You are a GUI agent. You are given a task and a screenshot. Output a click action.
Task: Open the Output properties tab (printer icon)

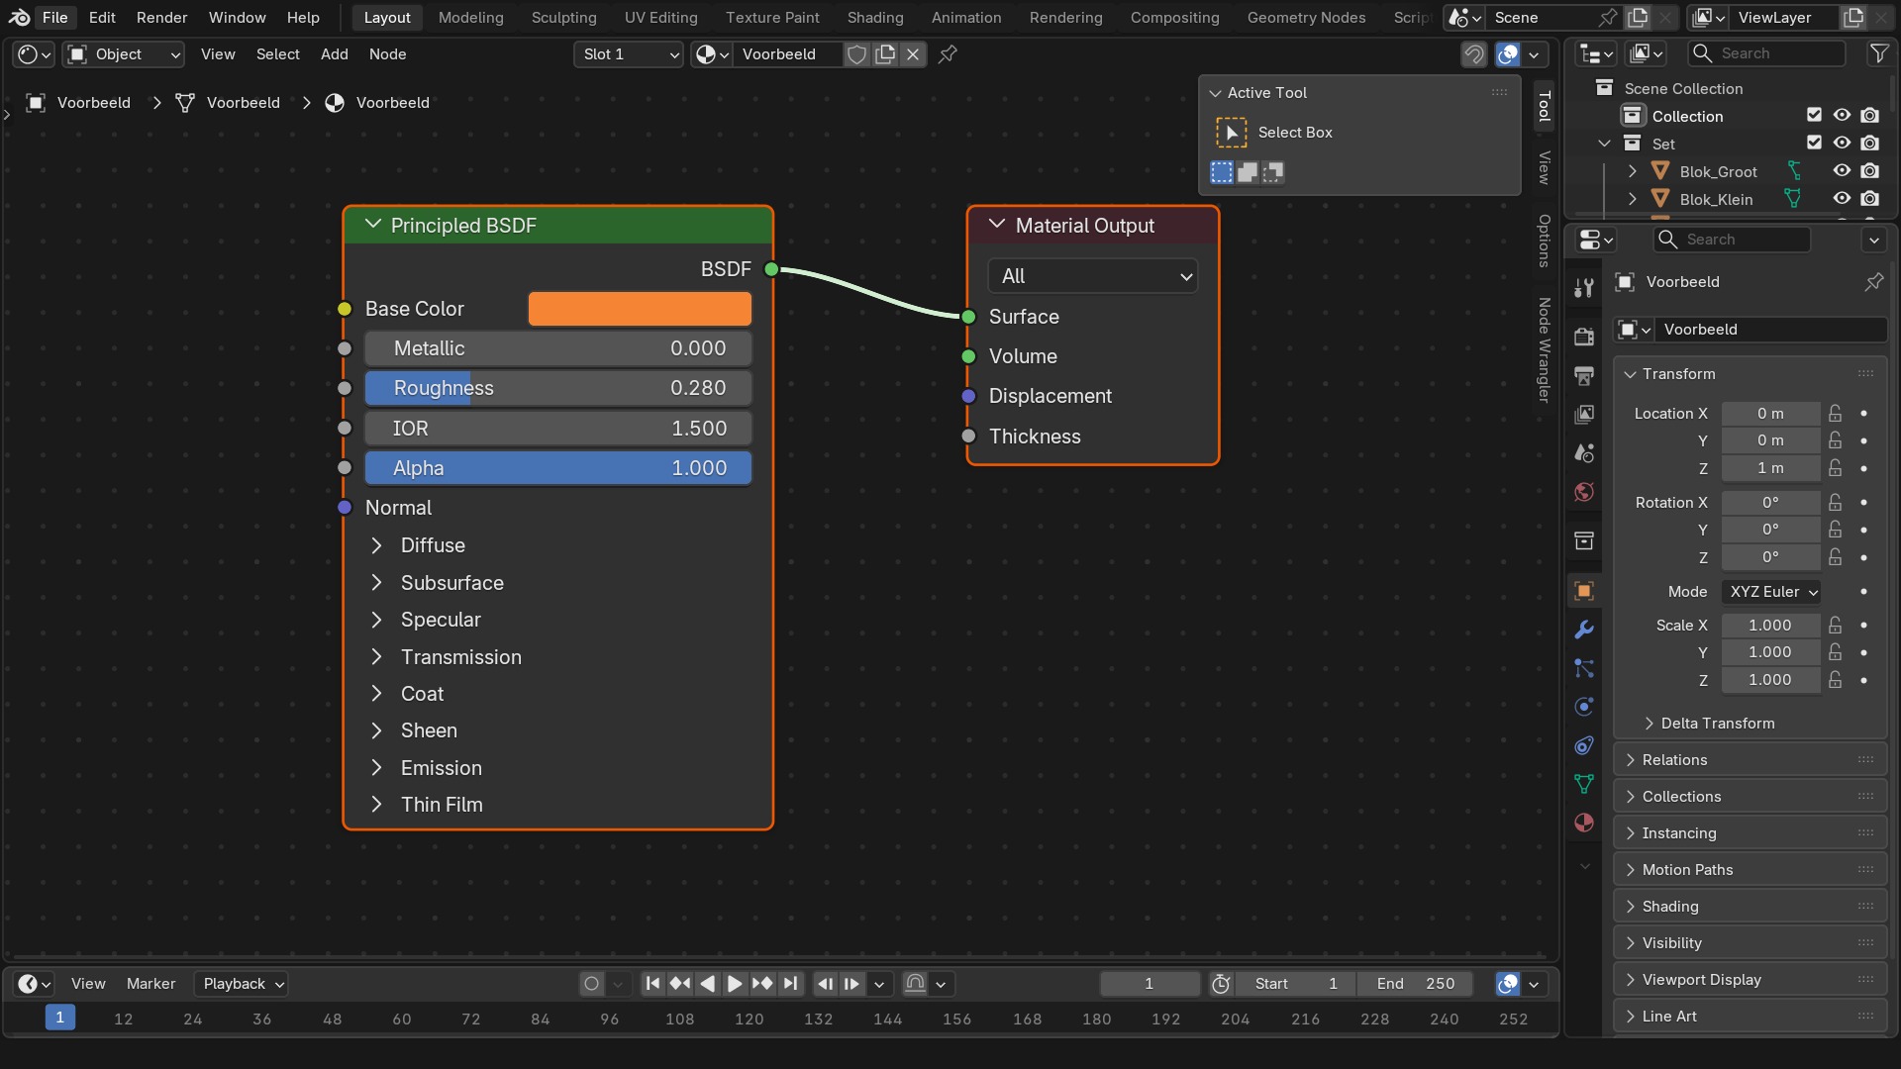click(x=1584, y=375)
